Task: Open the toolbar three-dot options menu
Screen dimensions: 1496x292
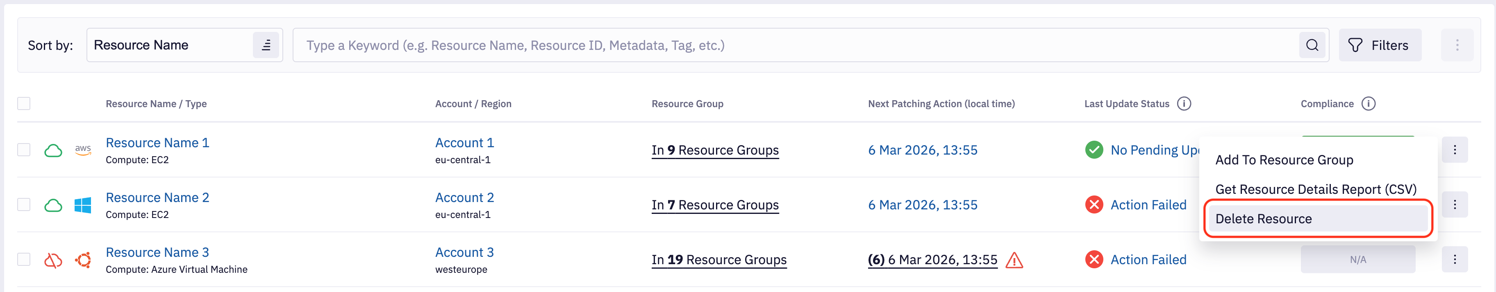Action: [1457, 45]
